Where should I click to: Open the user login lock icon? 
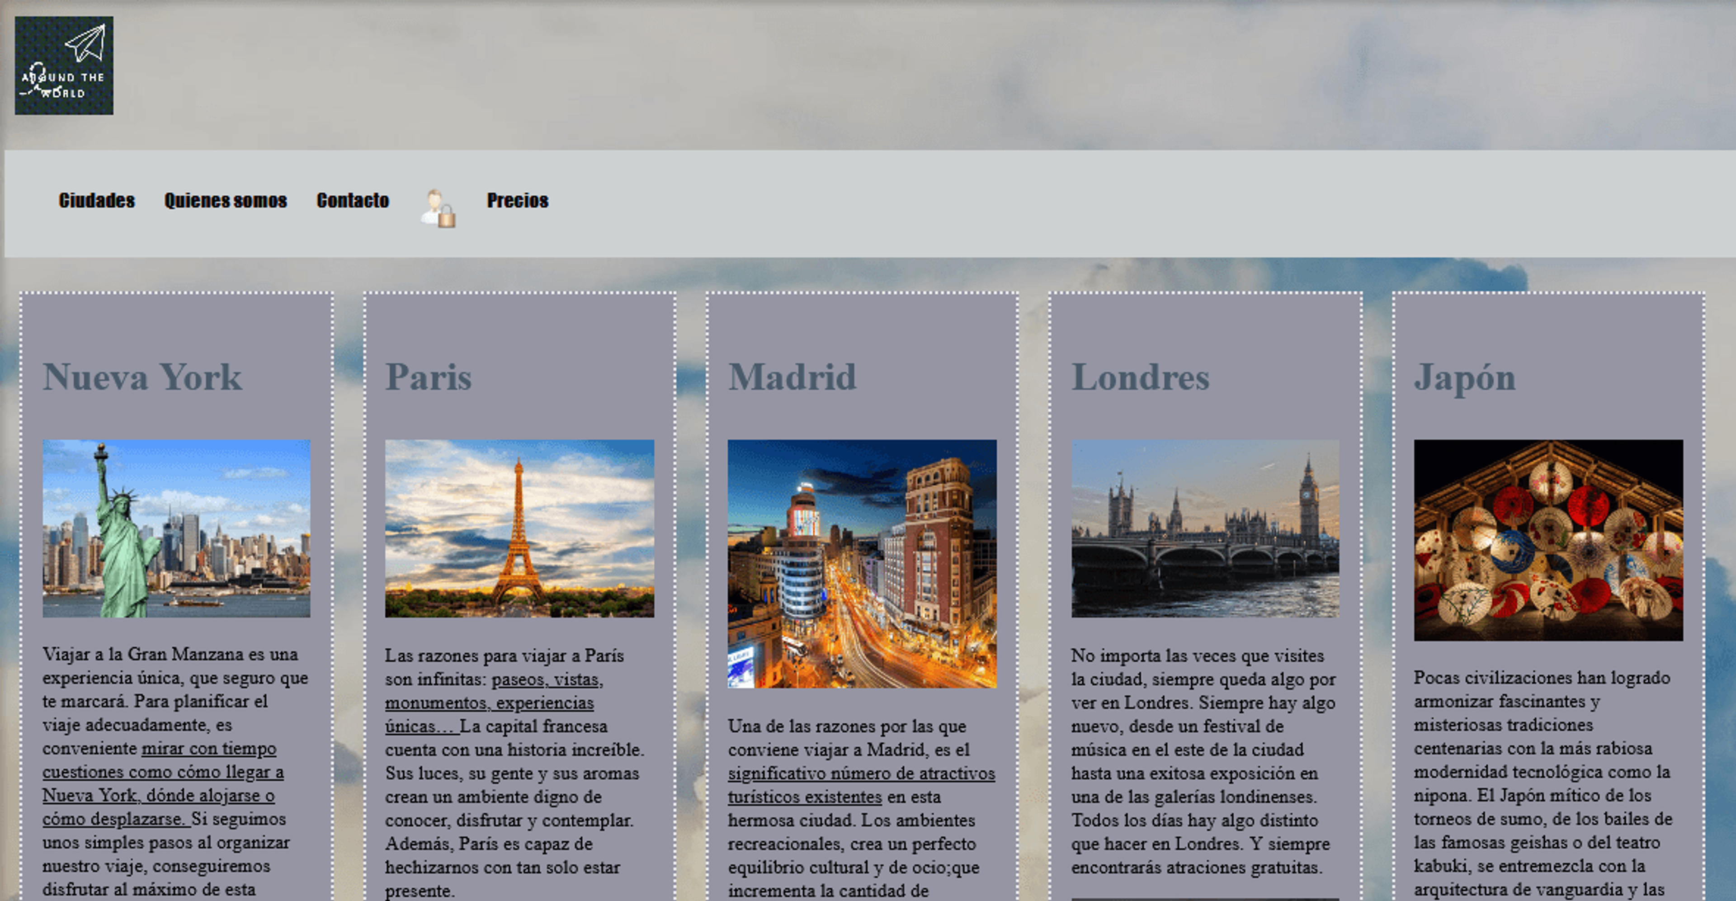tap(438, 208)
